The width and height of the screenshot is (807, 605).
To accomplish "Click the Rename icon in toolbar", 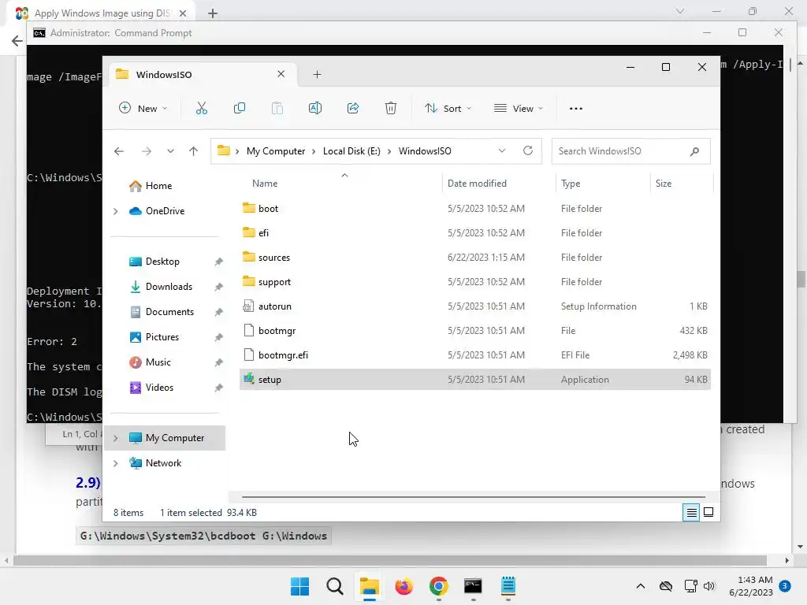I will 315,108.
